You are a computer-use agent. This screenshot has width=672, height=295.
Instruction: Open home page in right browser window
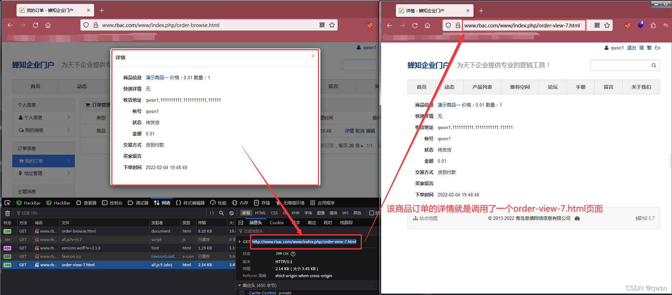point(428,26)
